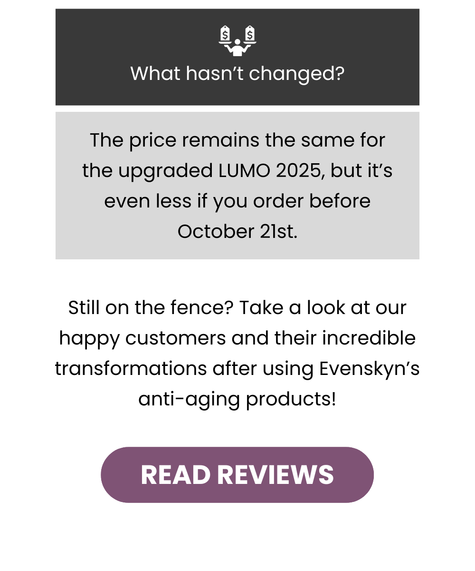Click the gray price information box
Viewport: 475px width, 571px height.
(237, 186)
